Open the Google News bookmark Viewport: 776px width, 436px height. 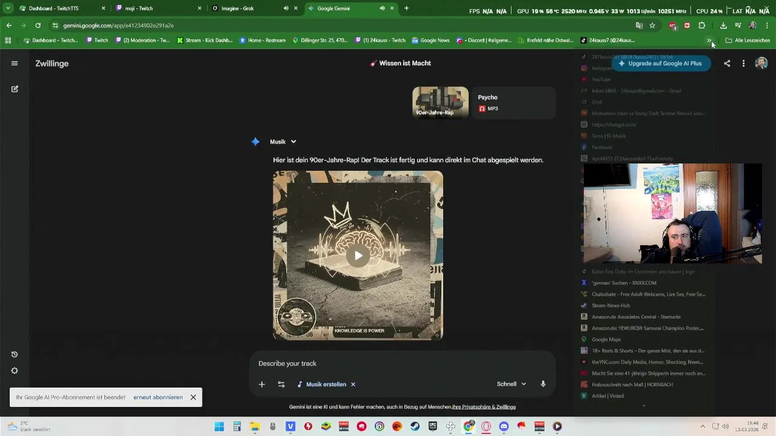(430, 41)
